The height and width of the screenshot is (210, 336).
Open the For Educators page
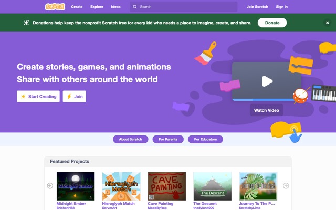(205, 139)
